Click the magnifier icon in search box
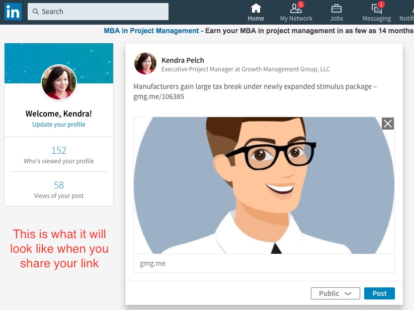Image resolution: width=414 pixels, height=310 pixels. click(35, 12)
